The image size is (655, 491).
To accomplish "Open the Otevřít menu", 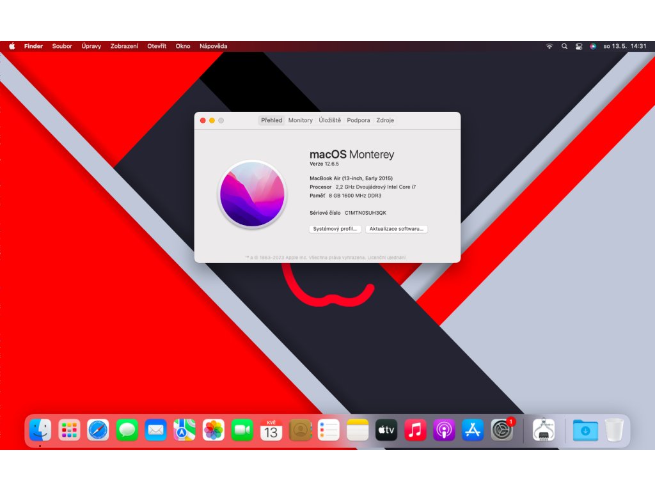I will (x=157, y=46).
